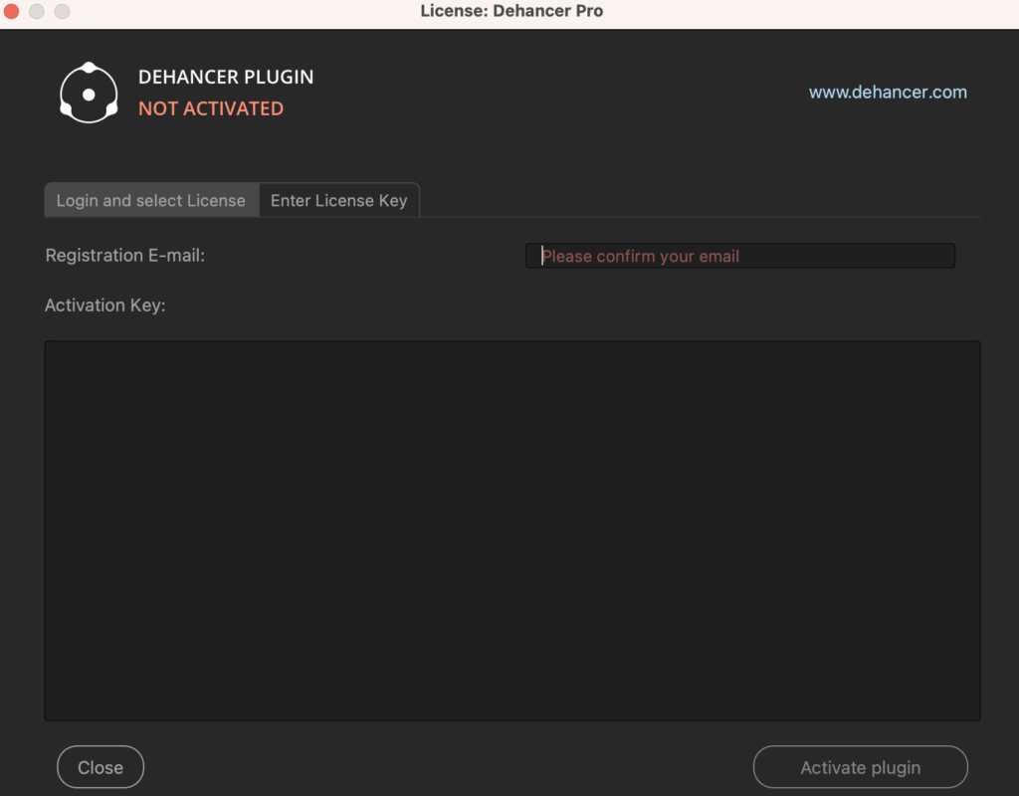Screen dimensions: 1019x796
Task: Click the zoom window button
Action: tap(62, 11)
